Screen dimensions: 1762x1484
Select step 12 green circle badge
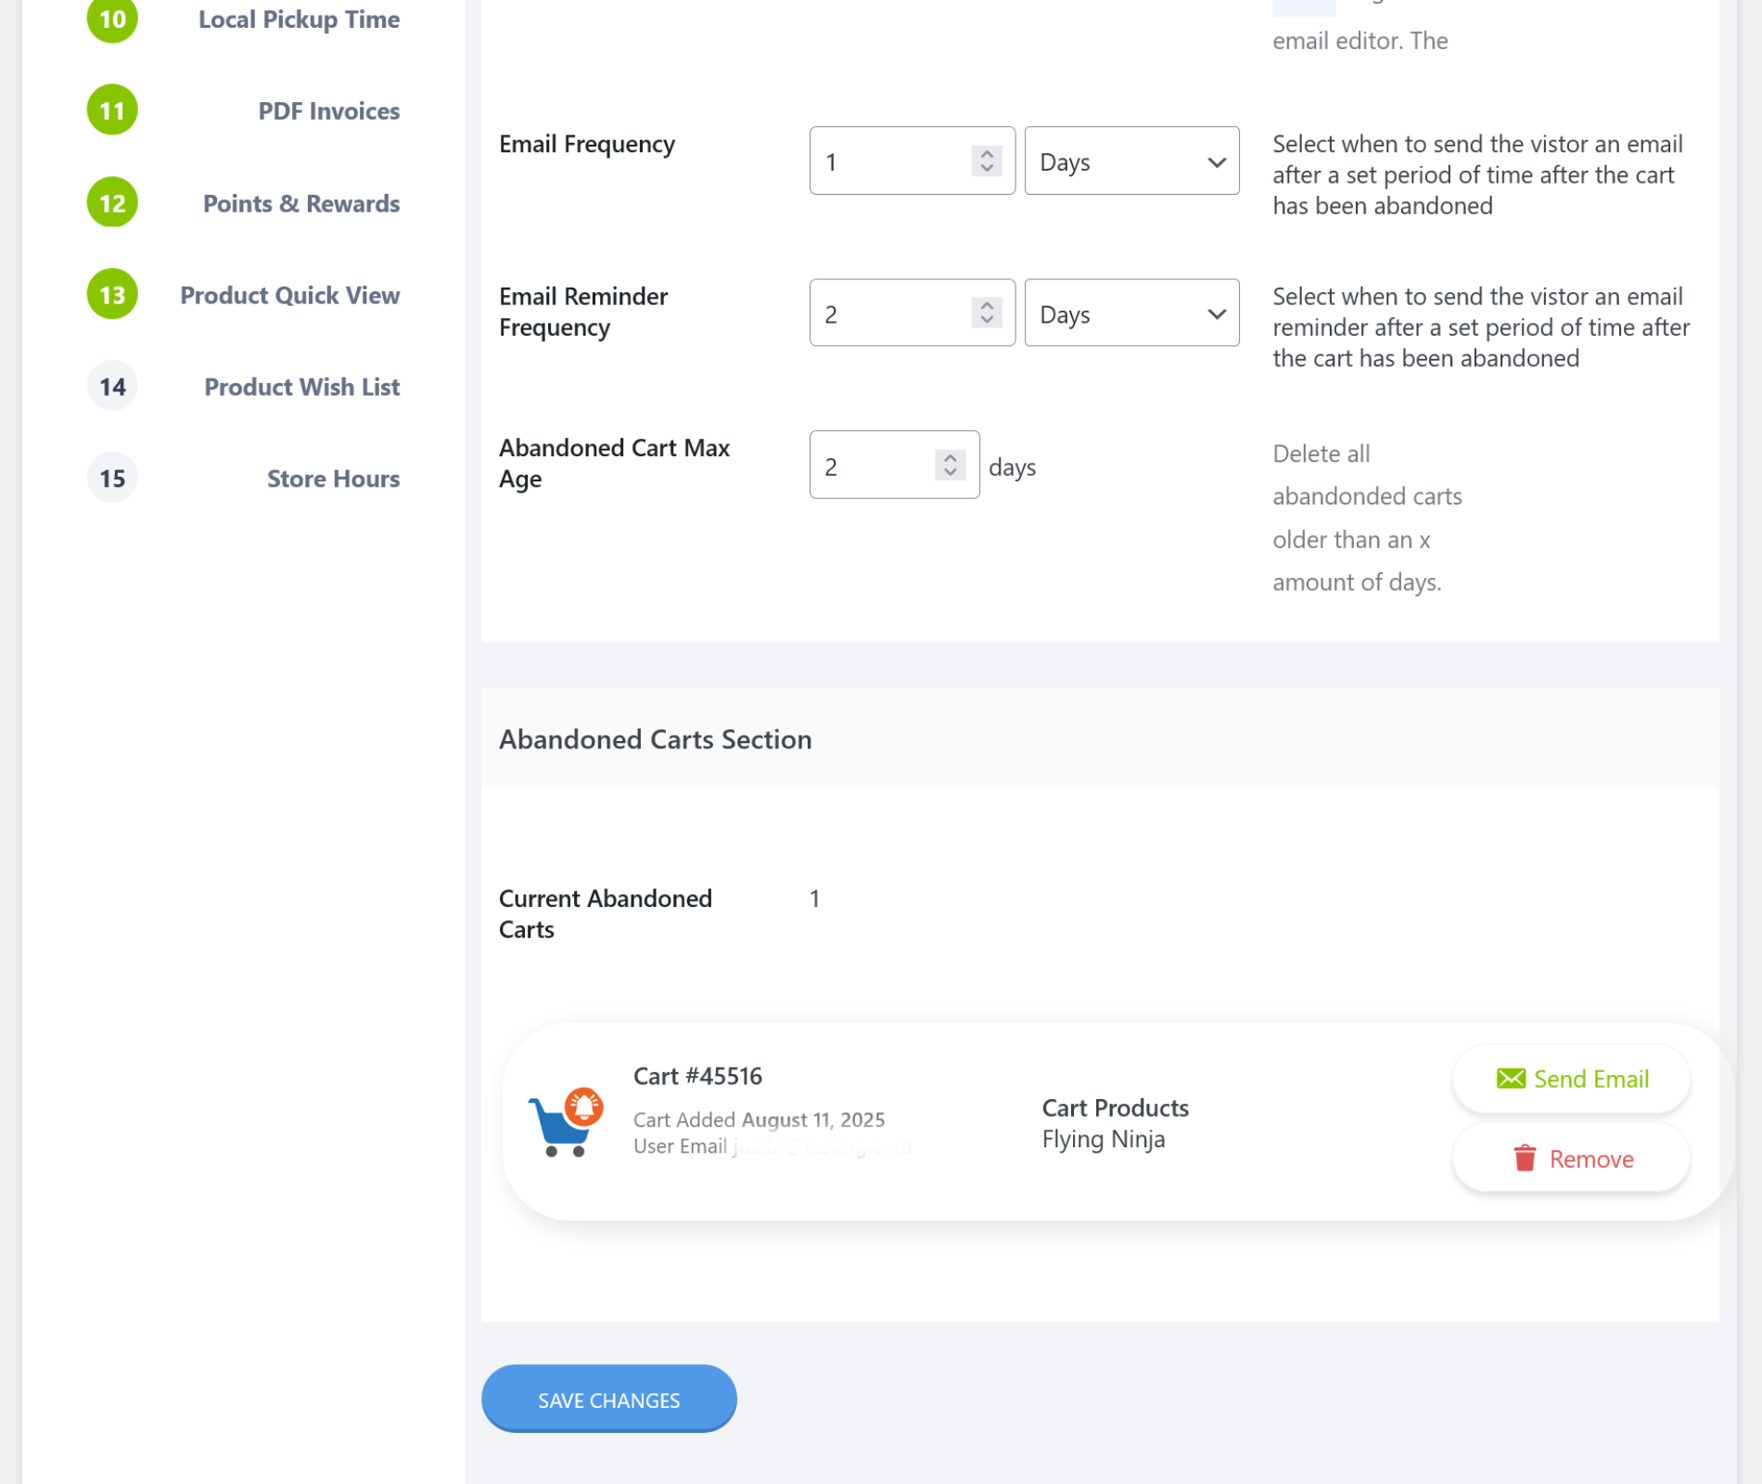(112, 202)
